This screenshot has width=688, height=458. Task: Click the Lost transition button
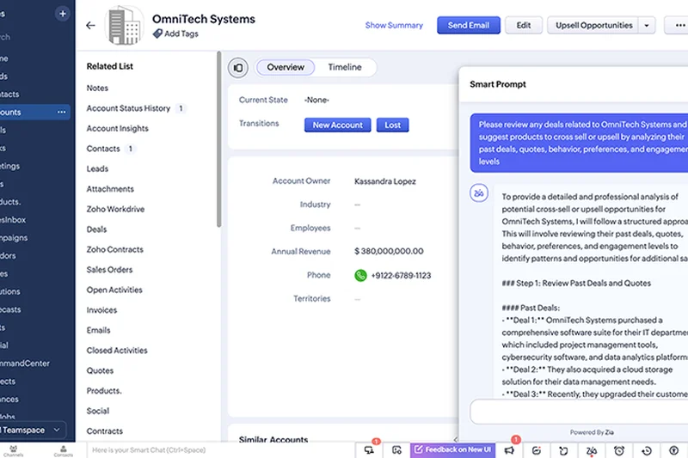tap(393, 125)
